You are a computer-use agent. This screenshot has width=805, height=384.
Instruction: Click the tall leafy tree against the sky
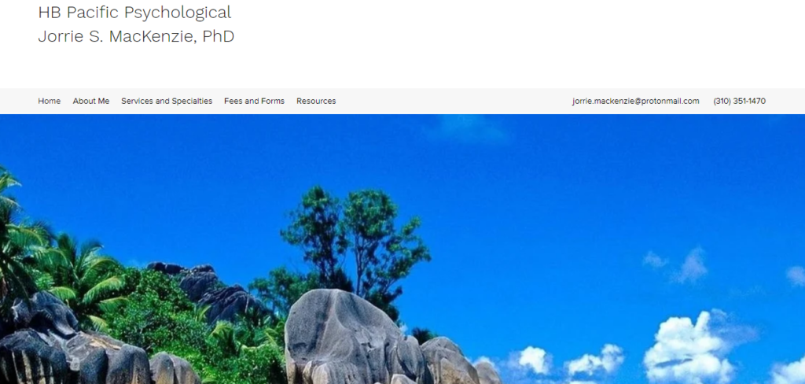[355, 242]
